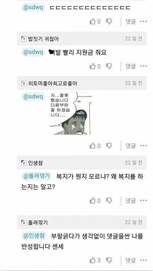The image size is (153, 271).
Task: Open more options on the ㄷㄷㄷ comment
Action: [143, 22]
